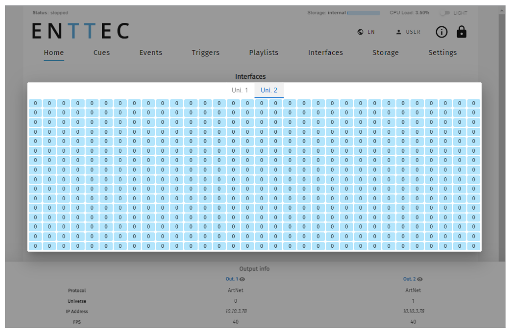Open the Interfaces page

326,53
